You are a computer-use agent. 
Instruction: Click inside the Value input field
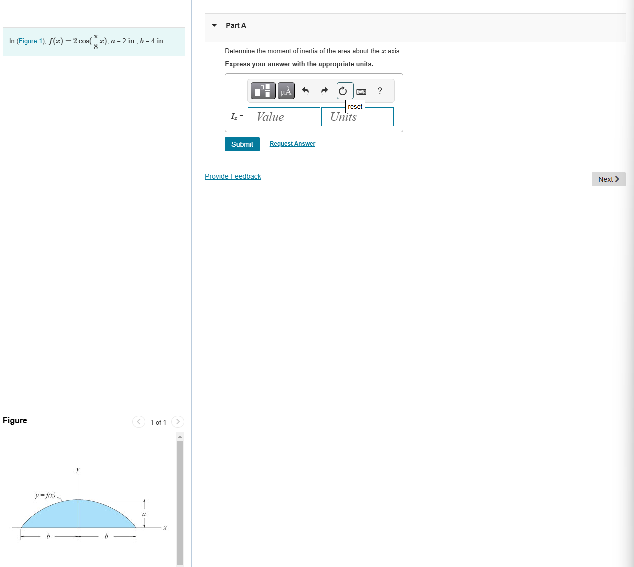[284, 116]
